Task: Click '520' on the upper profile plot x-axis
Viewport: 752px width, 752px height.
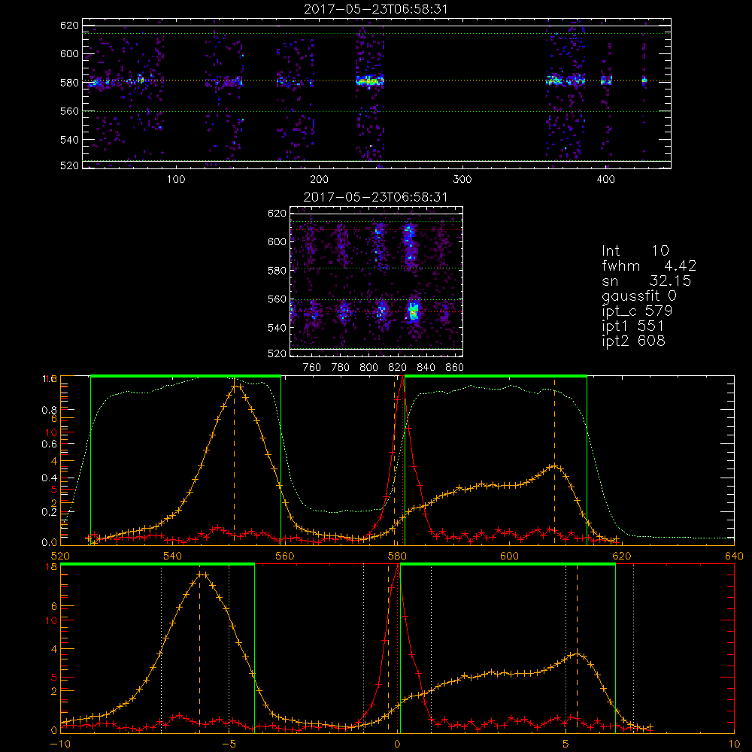Action: [60, 556]
